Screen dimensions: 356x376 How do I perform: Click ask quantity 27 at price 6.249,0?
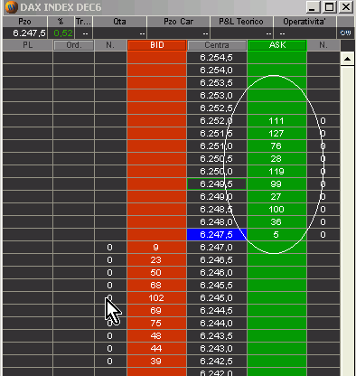[276, 197]
